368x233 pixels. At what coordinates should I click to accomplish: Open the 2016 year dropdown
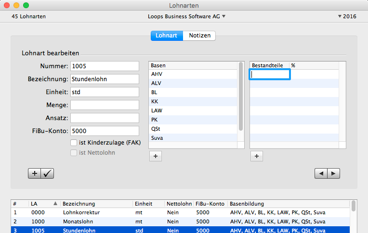coord(347,16)
